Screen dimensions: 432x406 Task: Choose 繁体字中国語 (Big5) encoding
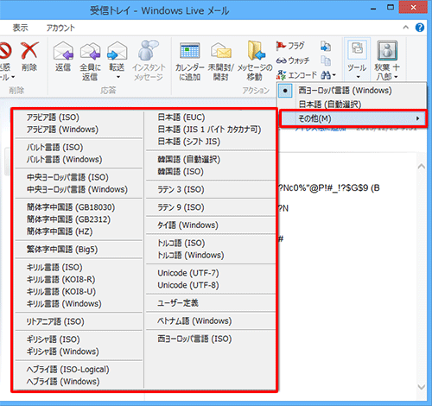(x=62, y=249)
